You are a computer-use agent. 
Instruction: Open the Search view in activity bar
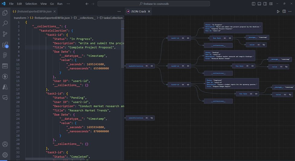tap(5, 23)
